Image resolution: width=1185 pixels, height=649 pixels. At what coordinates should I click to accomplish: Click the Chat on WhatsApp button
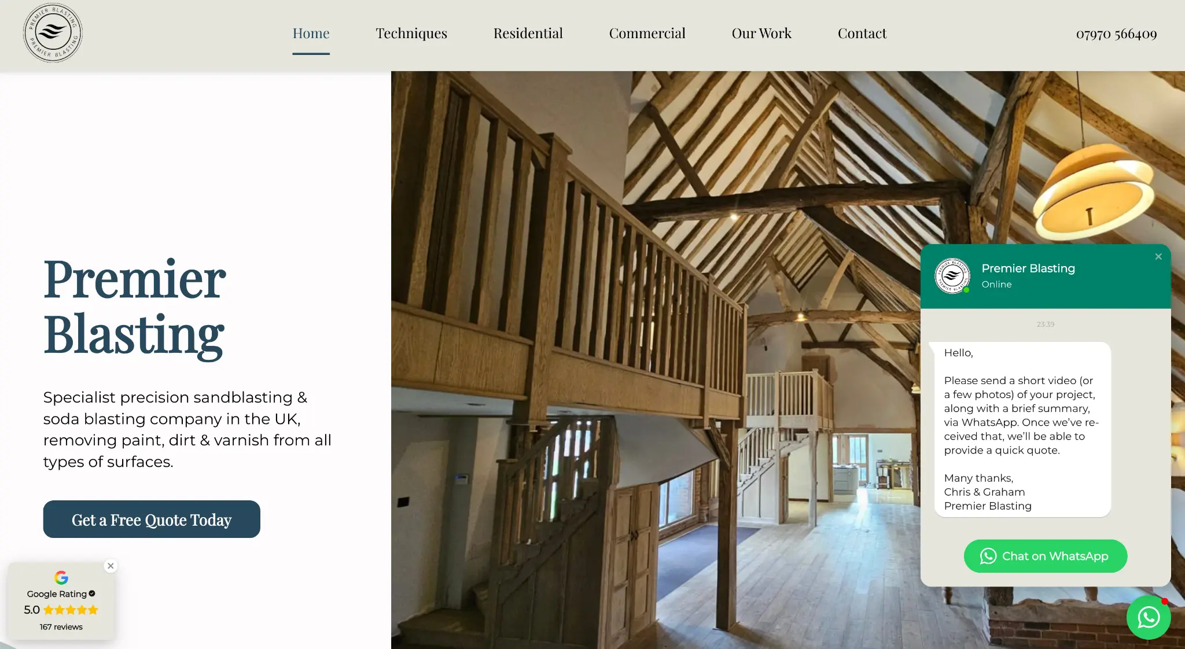click(x=1046, y=556)
